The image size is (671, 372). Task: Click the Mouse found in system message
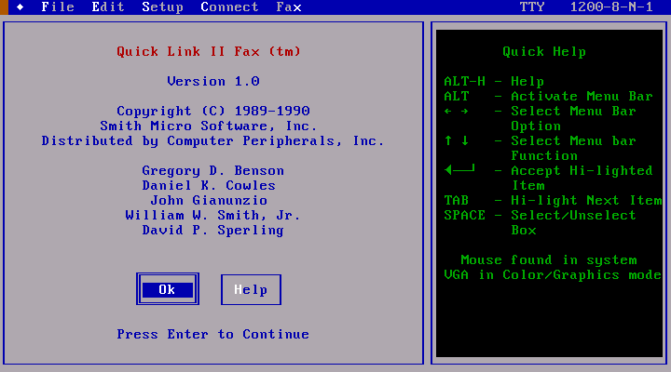tap(549, 260)
